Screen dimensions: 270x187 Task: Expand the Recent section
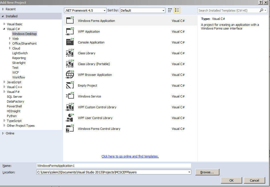point(3,9)
